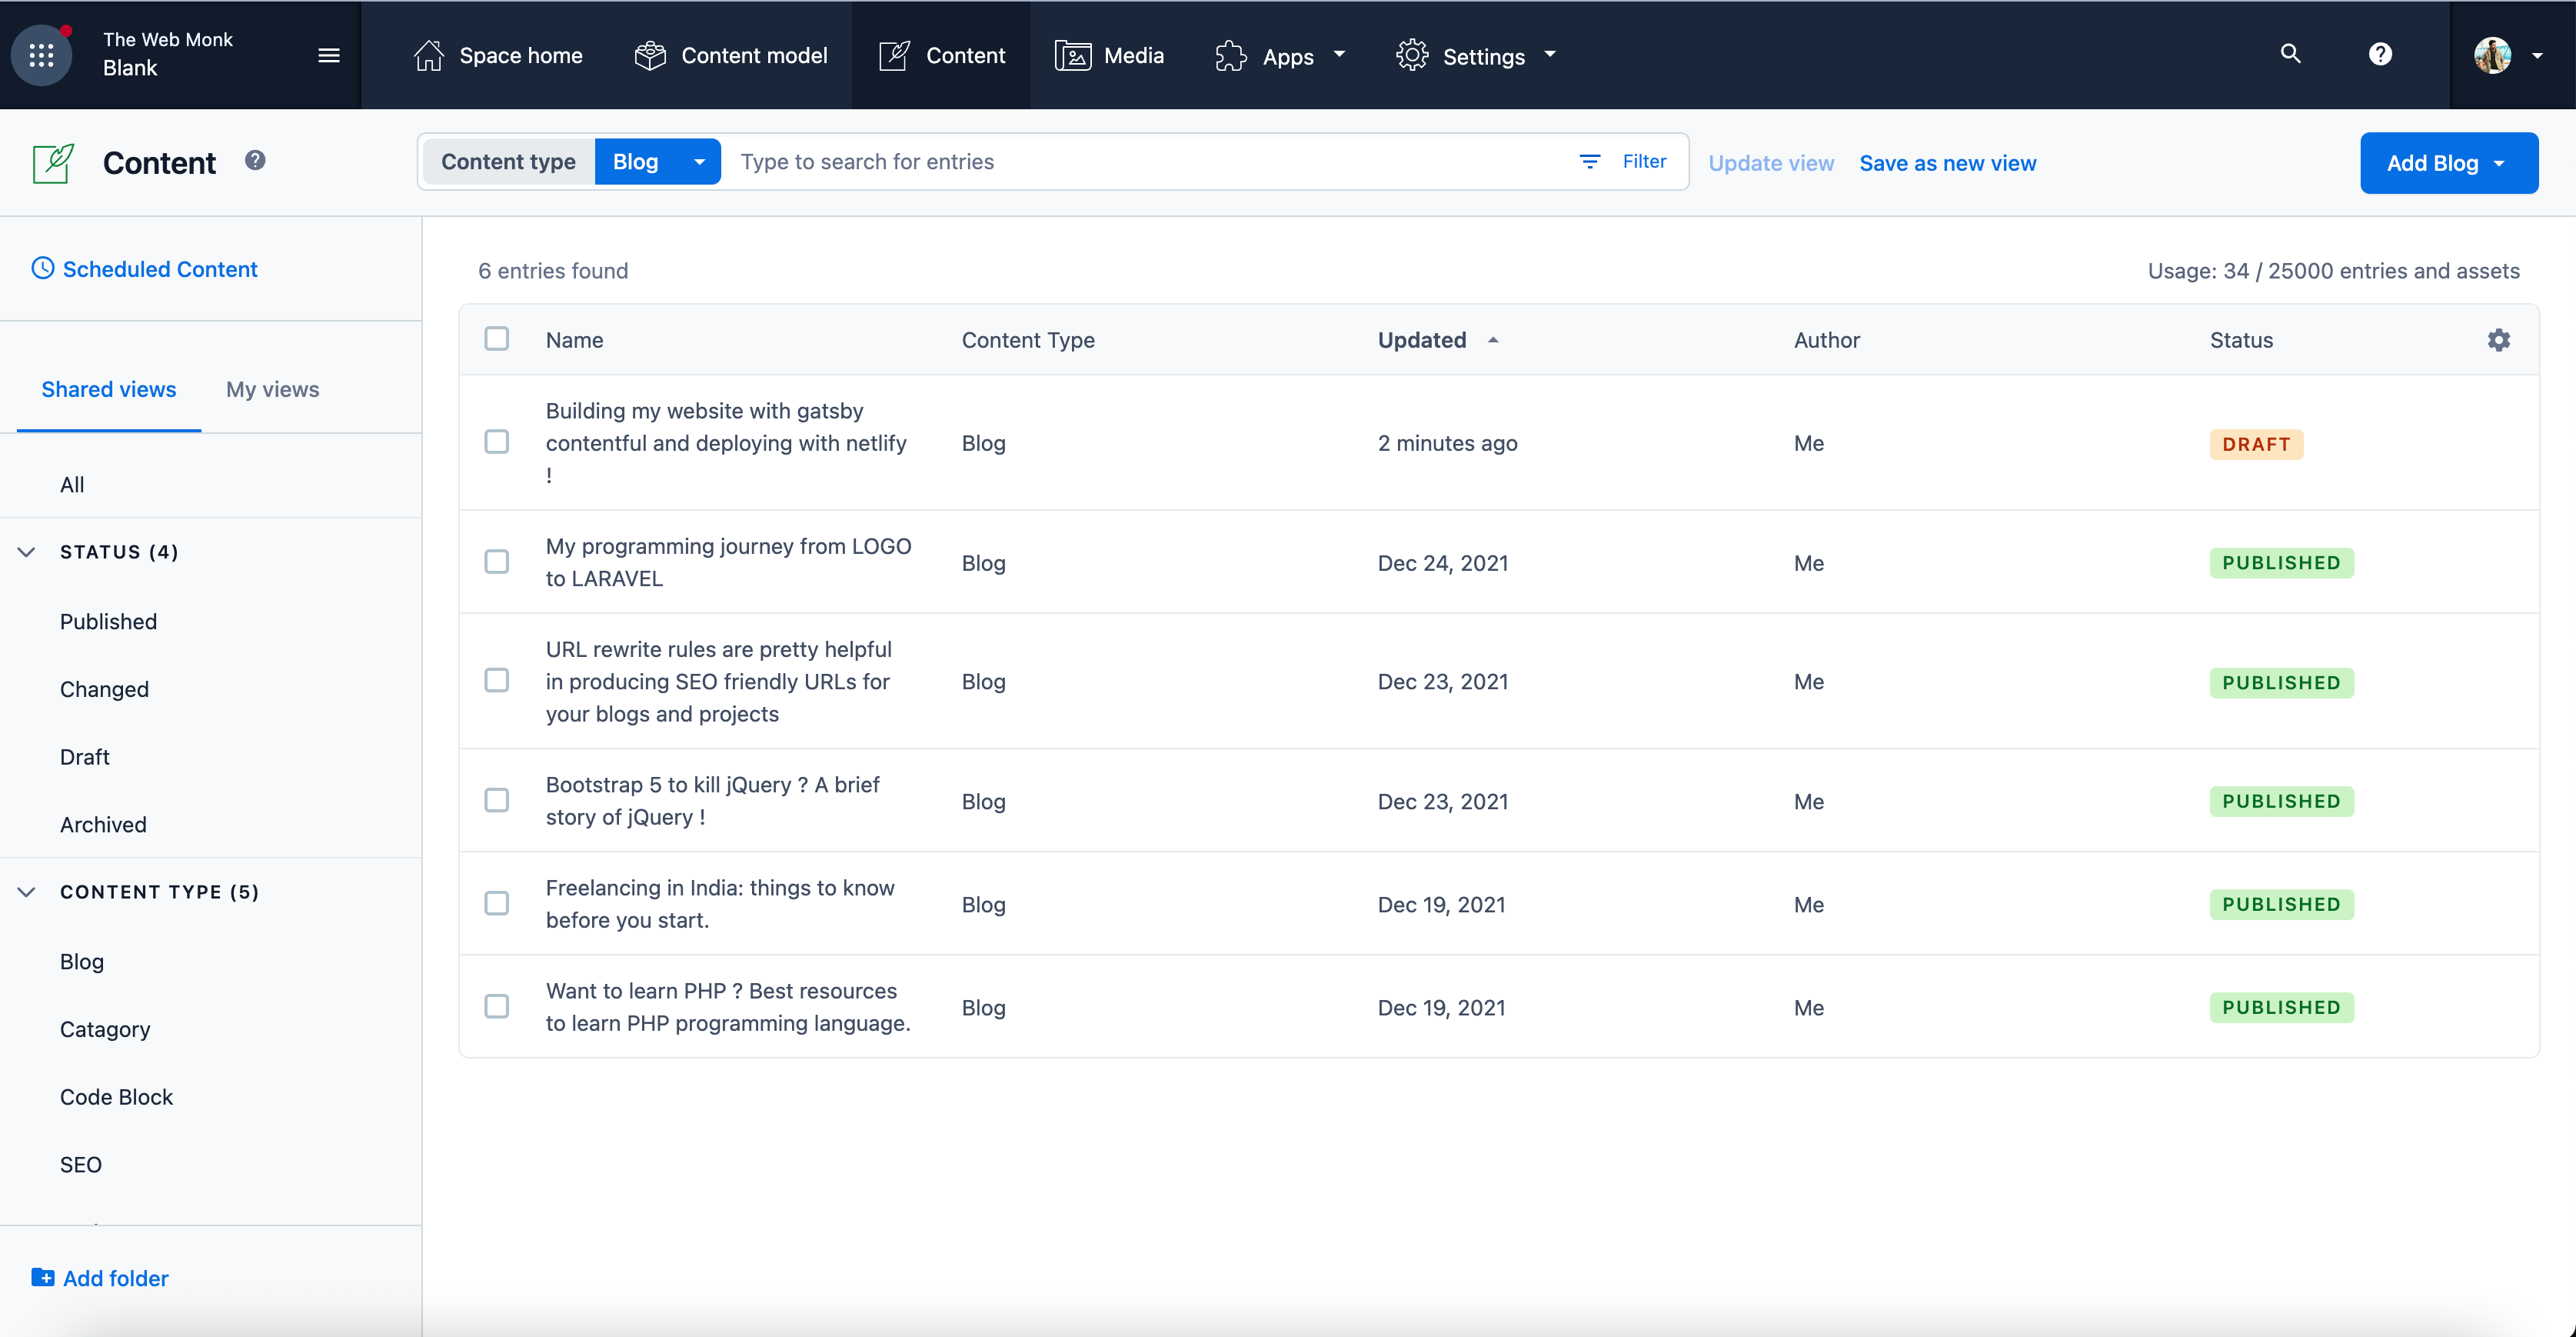This screenshot has width=2576, height=1337.
Task: Select the Freelancing in India entry checkbox
Action: [496, 904]
